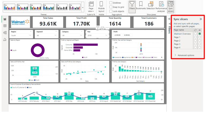The image size is (206, 116).
Task: Select the Total Profit card
Action: coord(81,22)
